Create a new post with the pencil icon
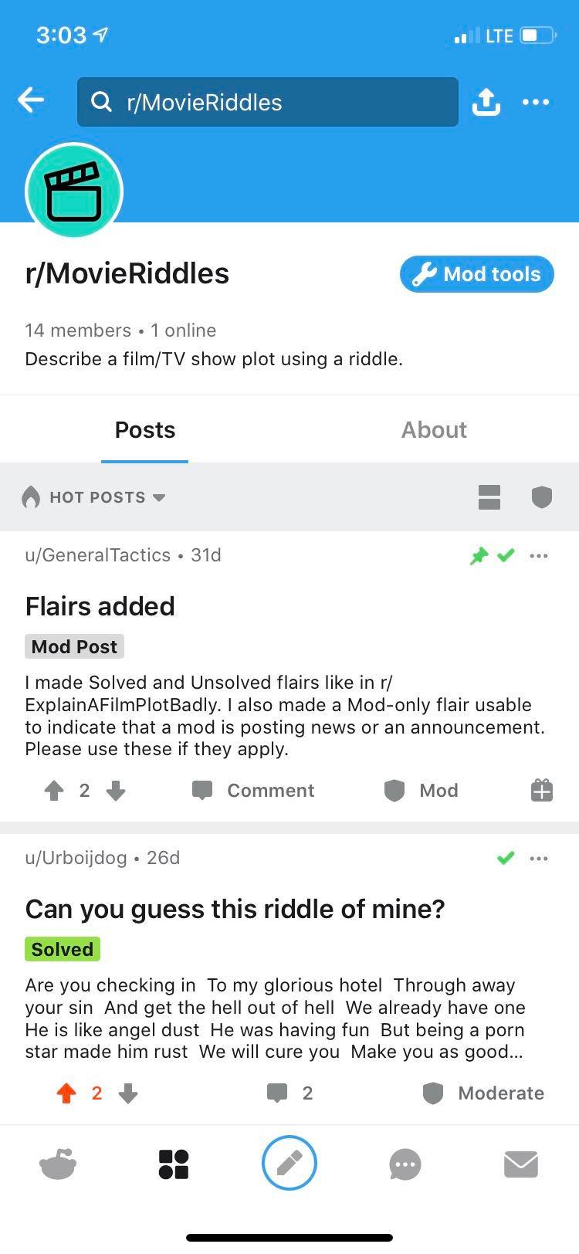This screenshot has width=579, height=1254. [x=289, y=1163]
